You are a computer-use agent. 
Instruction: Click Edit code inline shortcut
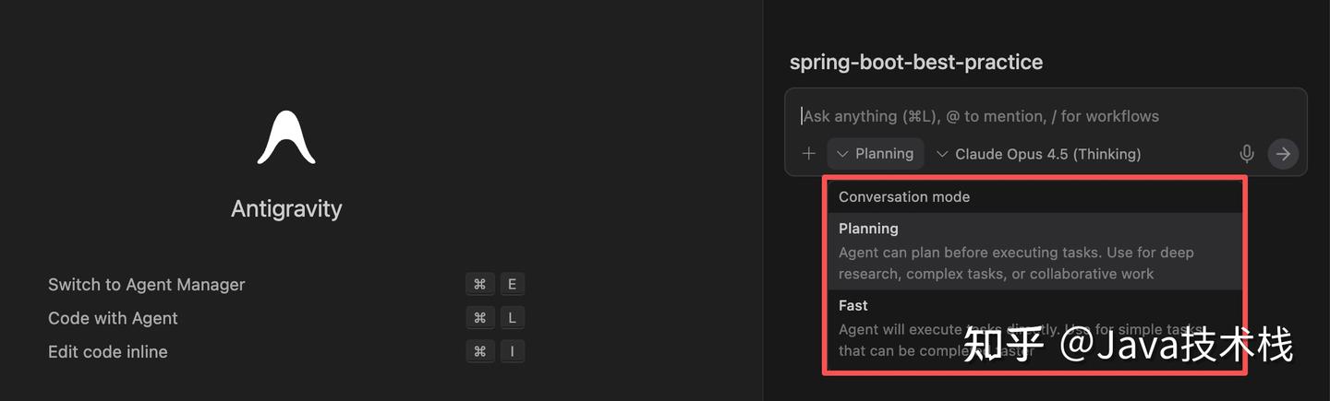click(108, 351)
